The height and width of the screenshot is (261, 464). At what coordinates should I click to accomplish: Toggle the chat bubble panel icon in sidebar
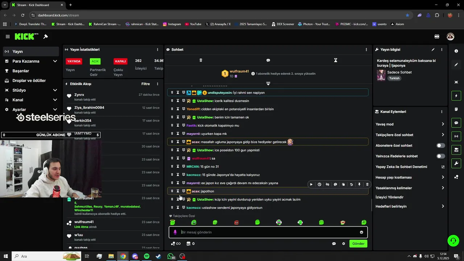tap(456, 123)
